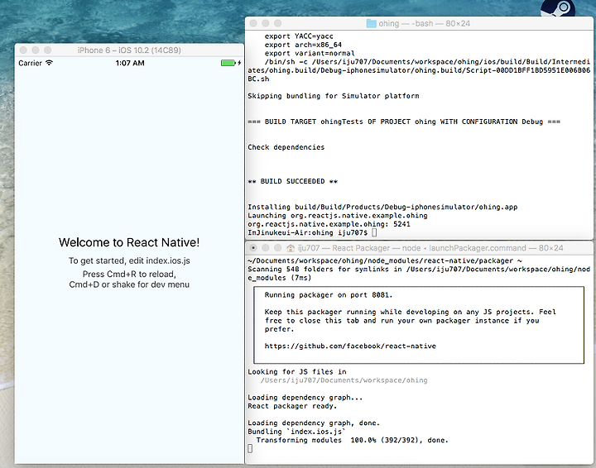The width and height of the screenshot is (596, 468).
Task: Click 'Keep this packager running' message text
Action: tap(410, 320)
